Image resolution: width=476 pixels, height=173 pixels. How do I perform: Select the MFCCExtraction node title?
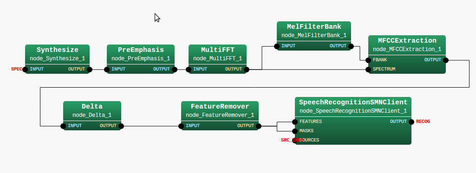pos(407,41)
